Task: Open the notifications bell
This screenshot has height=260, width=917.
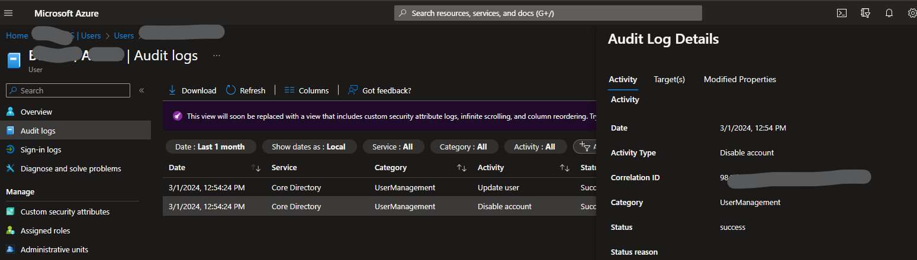Action: point(889,13)
